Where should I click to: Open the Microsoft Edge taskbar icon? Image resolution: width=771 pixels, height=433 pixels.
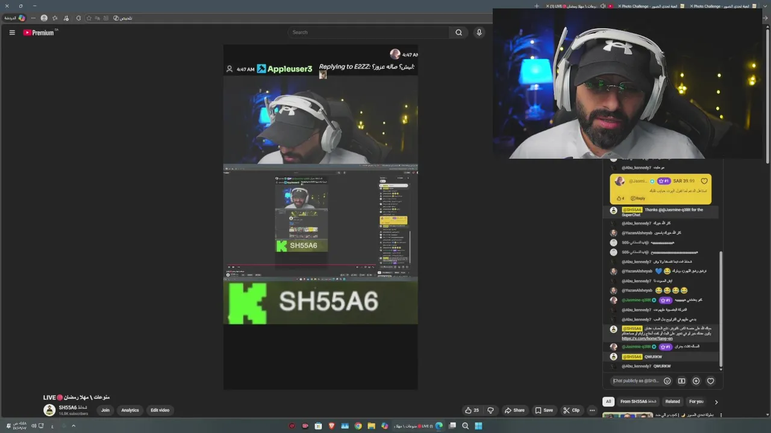tap(439, 426)
